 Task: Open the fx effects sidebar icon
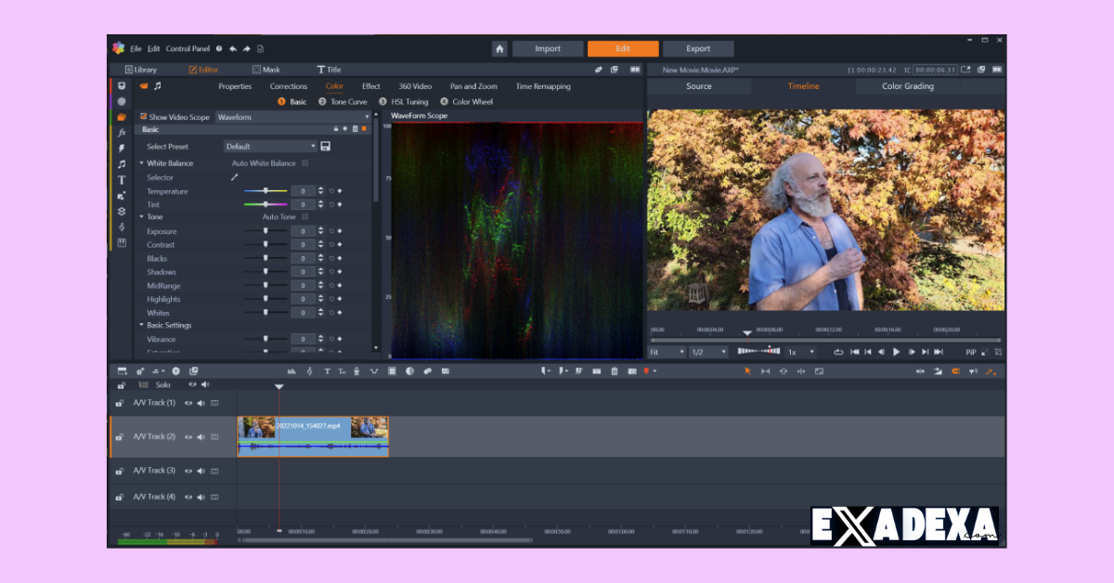pos(122,133)
